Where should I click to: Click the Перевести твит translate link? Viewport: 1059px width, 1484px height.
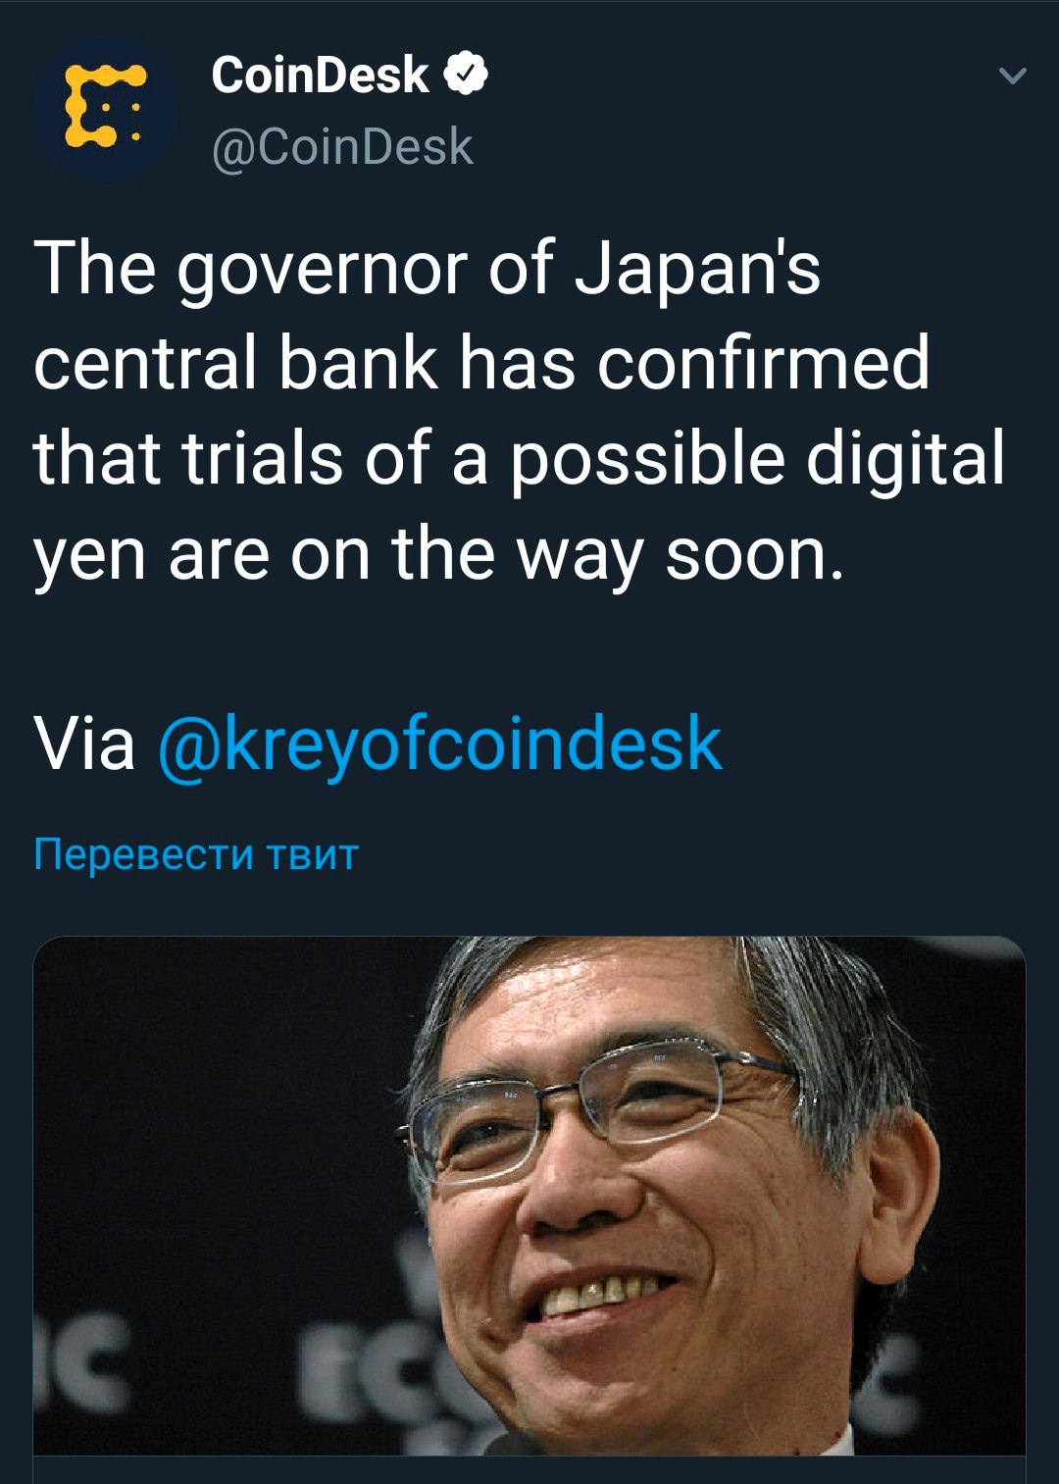coord(196,853)
